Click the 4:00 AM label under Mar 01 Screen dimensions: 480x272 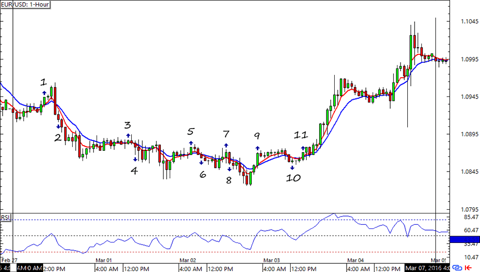tap(107, 269)
